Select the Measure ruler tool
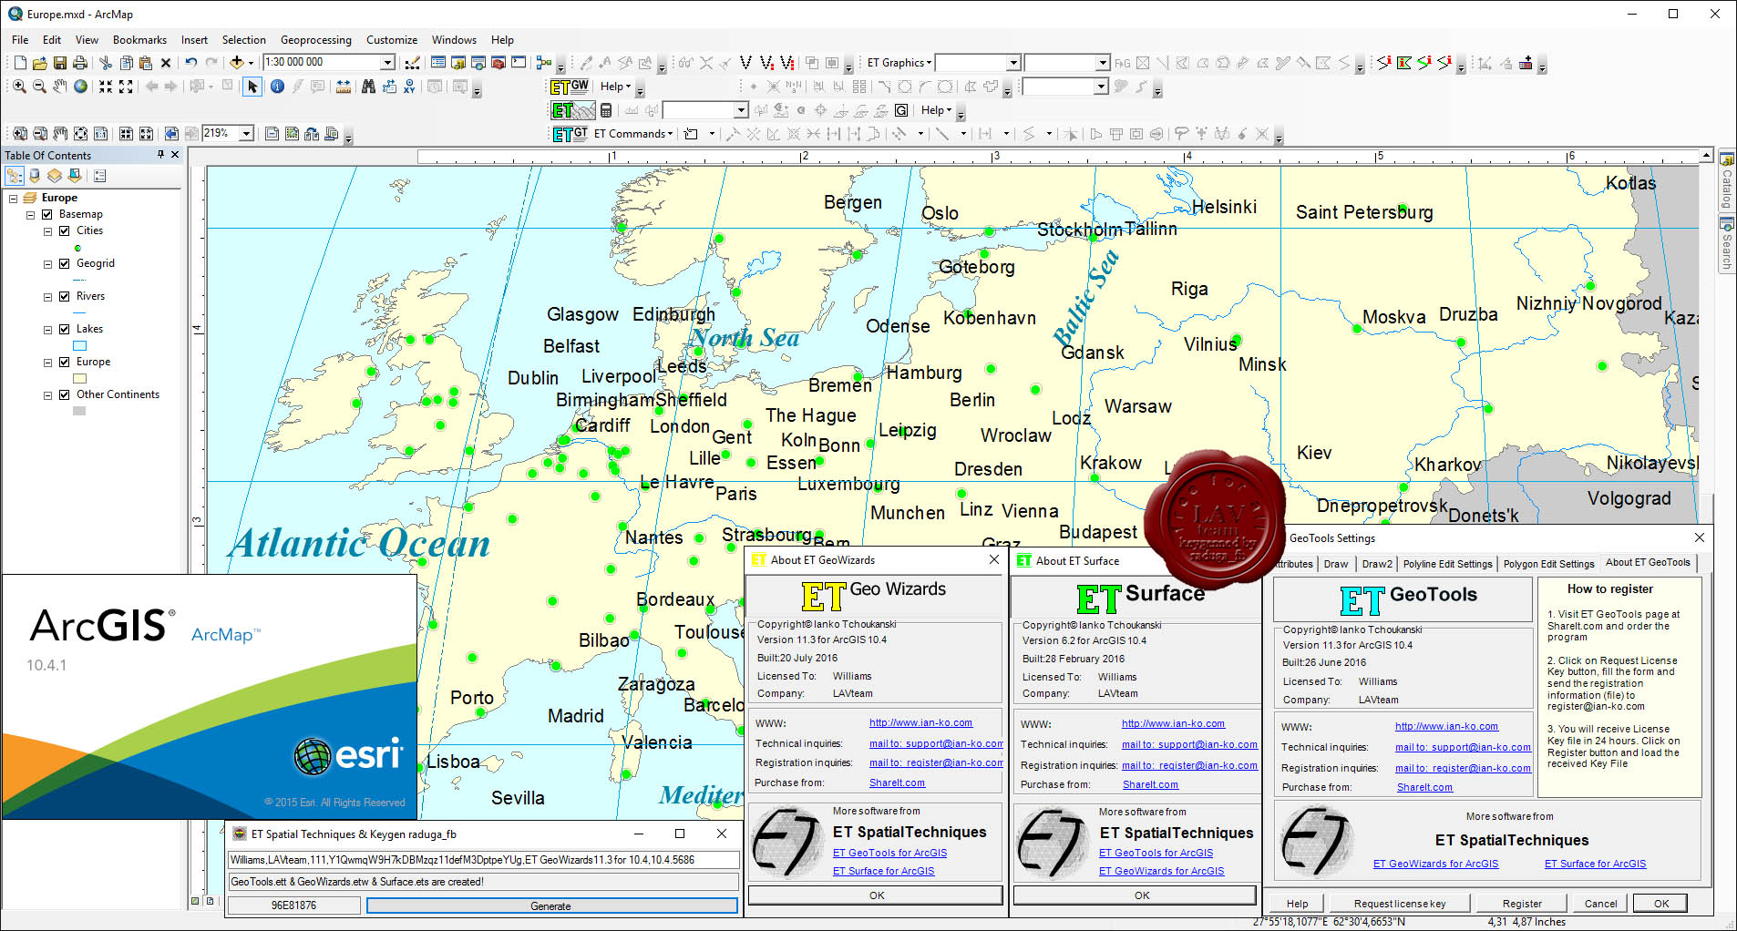Viewport: 1737px width, 931px height. 343,87
